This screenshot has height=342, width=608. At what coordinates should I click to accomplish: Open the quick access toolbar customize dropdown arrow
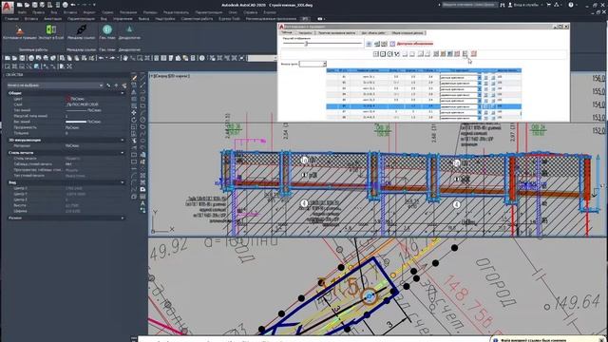click(x=94, y=5)
